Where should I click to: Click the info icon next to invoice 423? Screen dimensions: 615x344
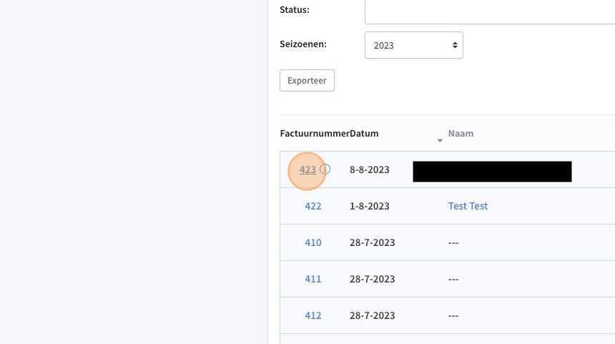[x=325, y=169]
